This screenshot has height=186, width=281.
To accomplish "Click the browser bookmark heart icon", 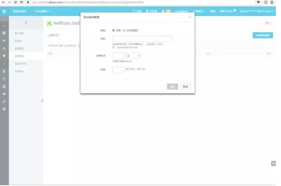I will tap(259, 2).
